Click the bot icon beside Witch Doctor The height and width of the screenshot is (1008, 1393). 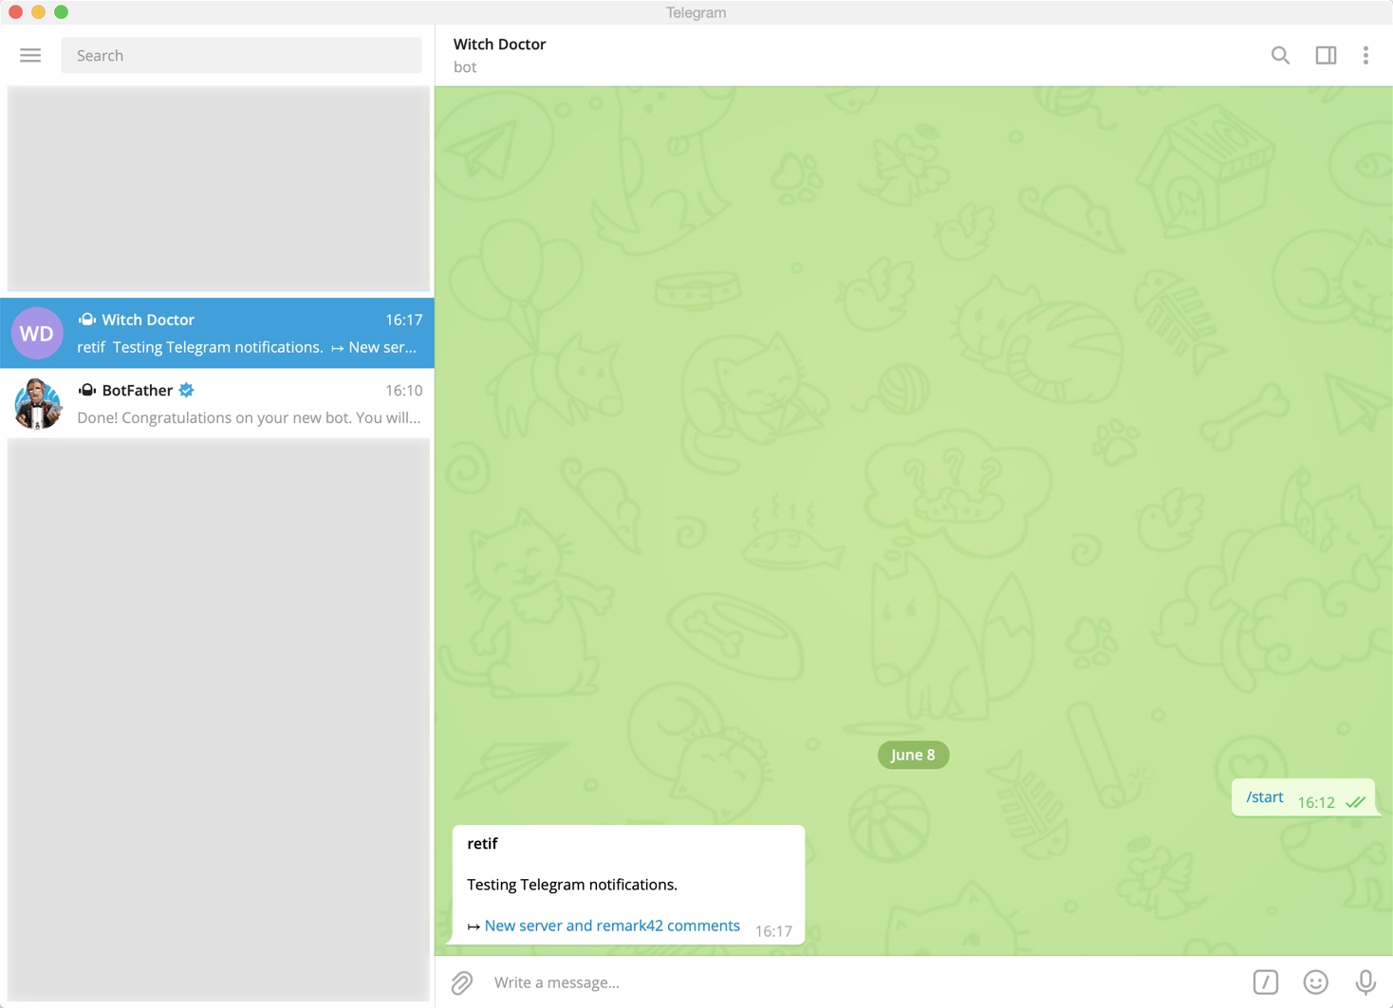click(x=86, y=320)
